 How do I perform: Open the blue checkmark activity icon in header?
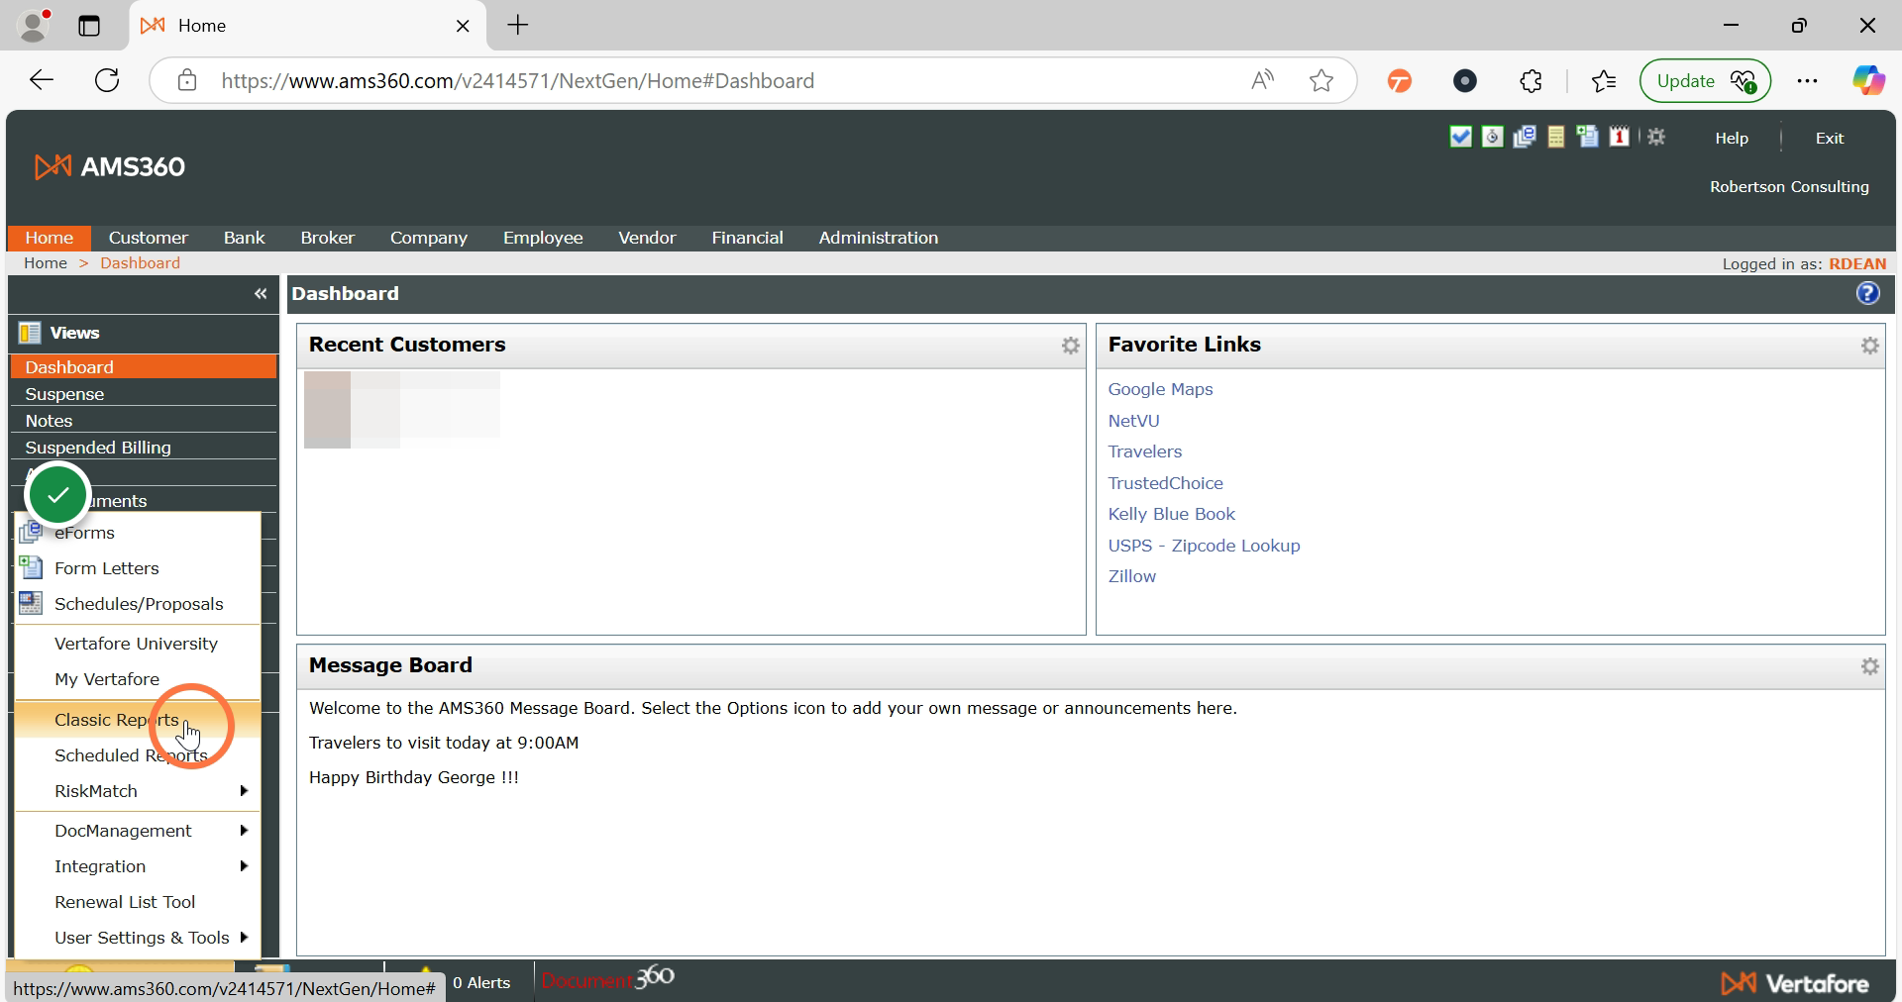[x=1460, y=137]
